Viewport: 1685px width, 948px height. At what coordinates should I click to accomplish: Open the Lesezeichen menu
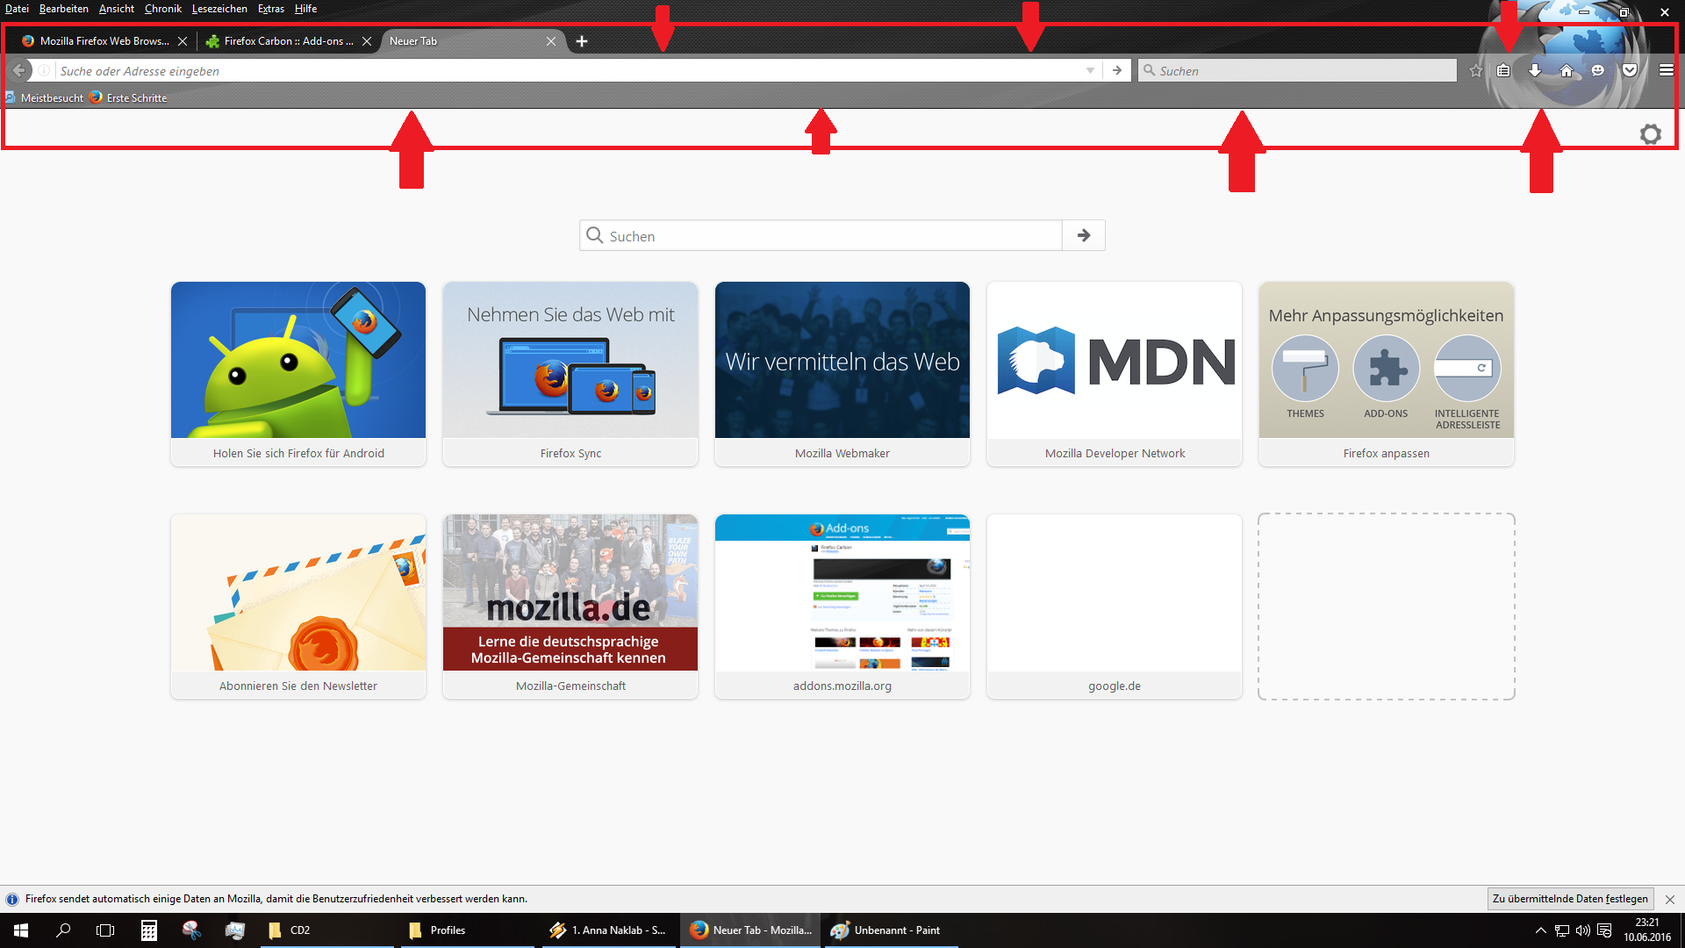(x=219, y=9)
